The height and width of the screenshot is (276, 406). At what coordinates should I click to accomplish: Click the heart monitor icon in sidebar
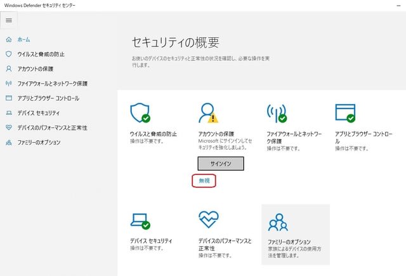(x=9, y=128)
